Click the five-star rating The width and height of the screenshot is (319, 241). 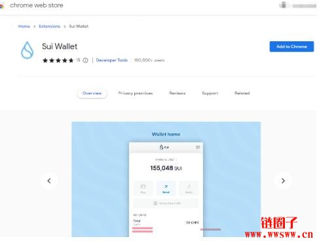point(58,60)
